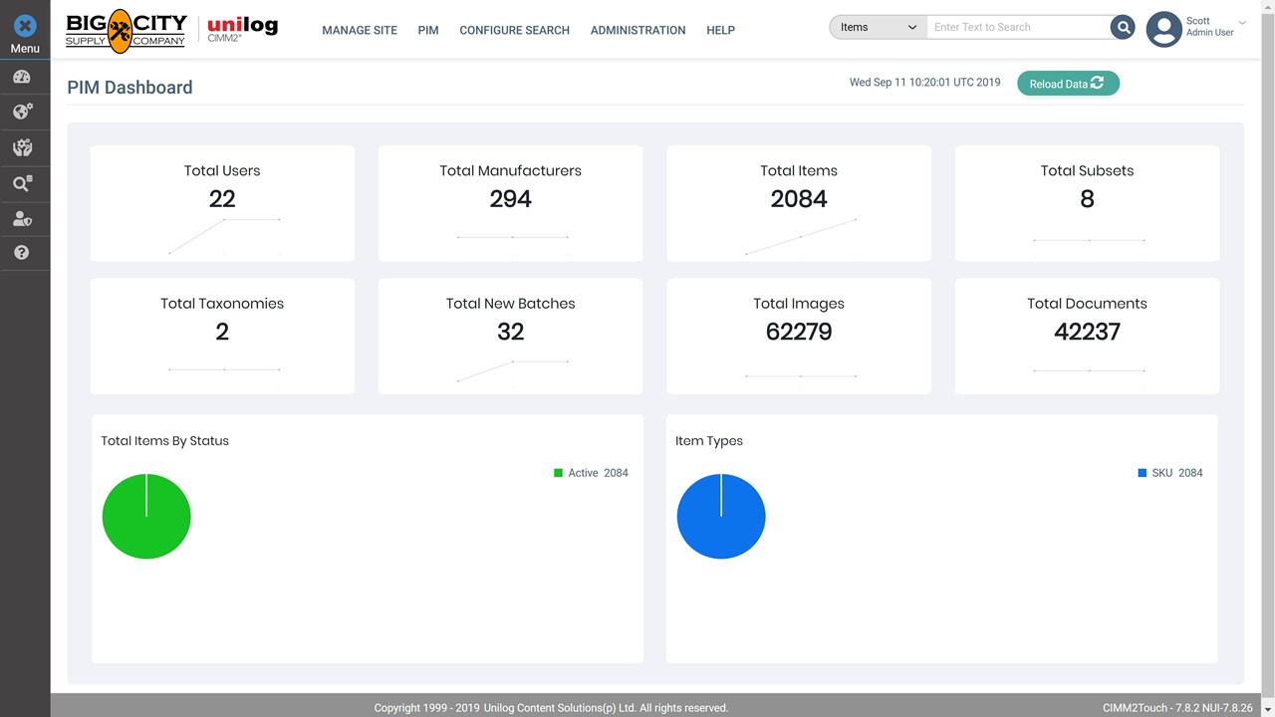Click the magnifier search button in header
The height and width of the screenshot is (717, 1275).
point(1123,28)
